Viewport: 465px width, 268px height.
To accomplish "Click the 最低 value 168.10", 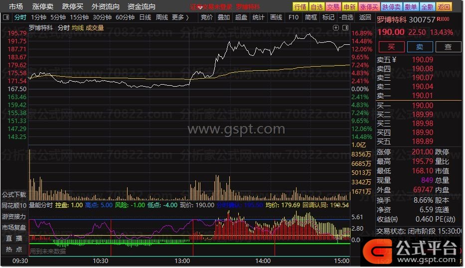I will tap(422, 171).
